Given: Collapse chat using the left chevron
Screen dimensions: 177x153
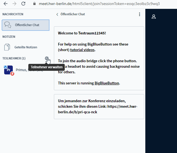Looking at the screenshot, I should [57, 14].
